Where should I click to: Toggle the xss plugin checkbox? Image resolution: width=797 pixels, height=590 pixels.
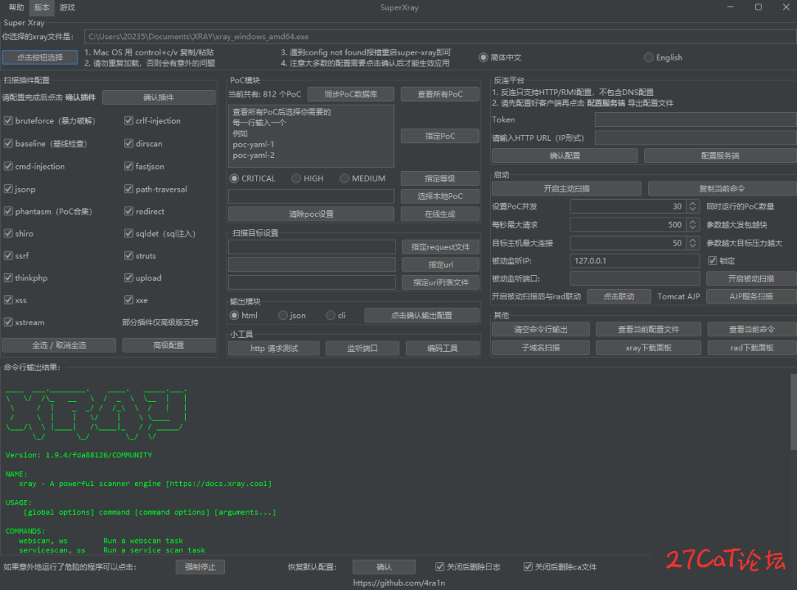coord(8,300)
